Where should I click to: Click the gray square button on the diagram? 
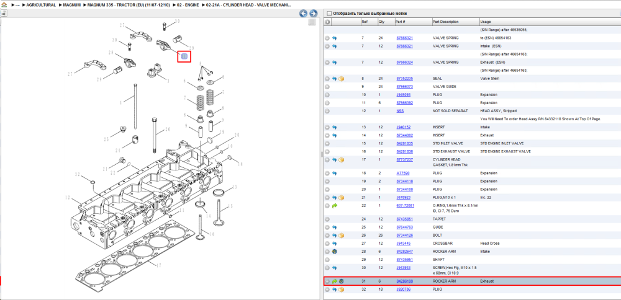tap(312, 22)
